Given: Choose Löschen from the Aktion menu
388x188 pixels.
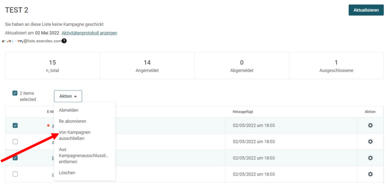Looking at the screenshot, I should [x=67, y=173].
